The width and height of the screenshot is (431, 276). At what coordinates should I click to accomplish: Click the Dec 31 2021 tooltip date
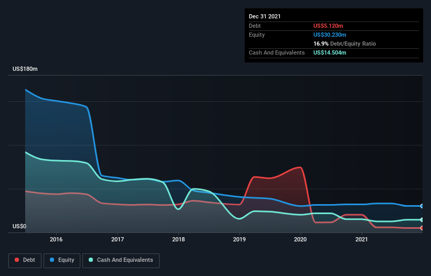[265, 16]
